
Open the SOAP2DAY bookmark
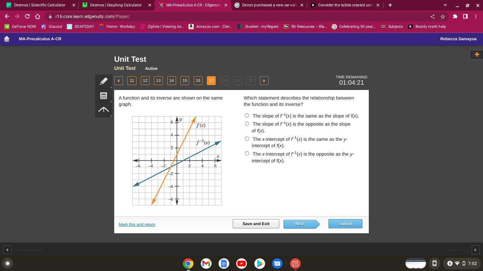[x=81, y=26]
